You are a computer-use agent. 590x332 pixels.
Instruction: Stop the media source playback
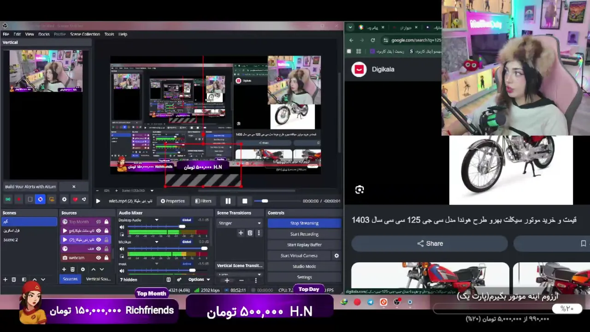(245, 201)
